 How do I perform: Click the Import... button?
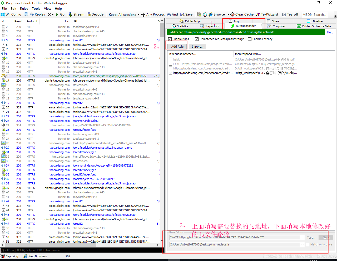(x=197, y=47)
